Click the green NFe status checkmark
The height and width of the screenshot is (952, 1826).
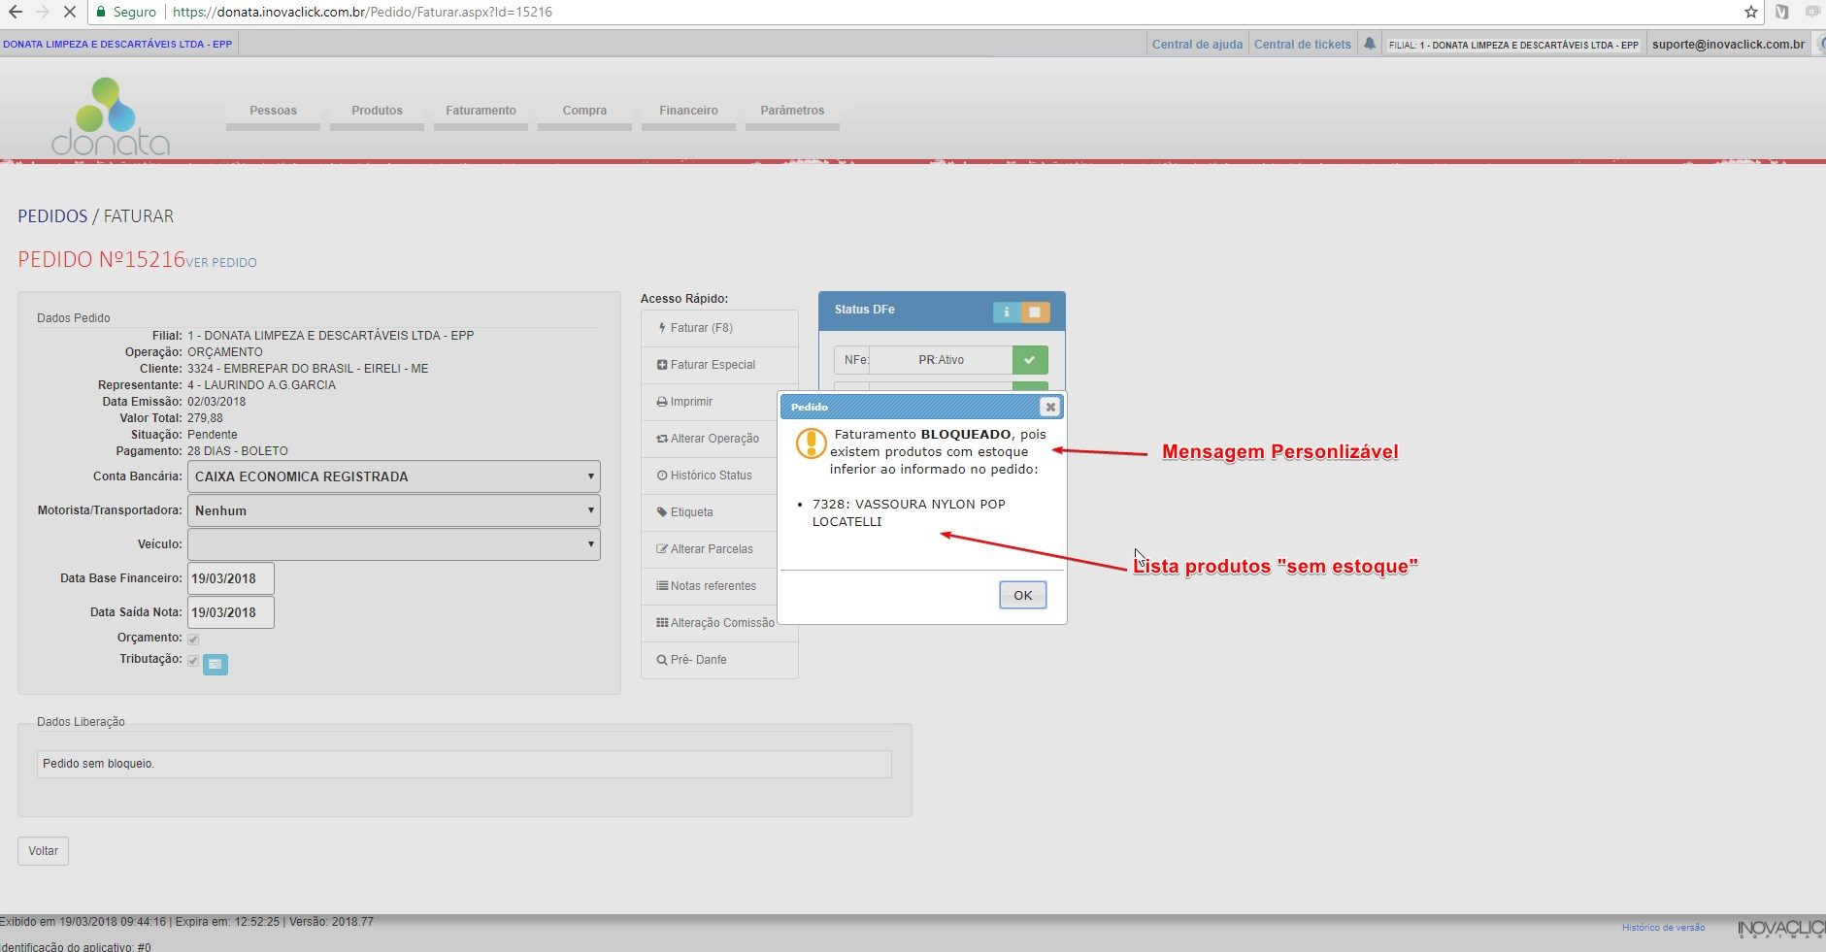coord(1029,360)
